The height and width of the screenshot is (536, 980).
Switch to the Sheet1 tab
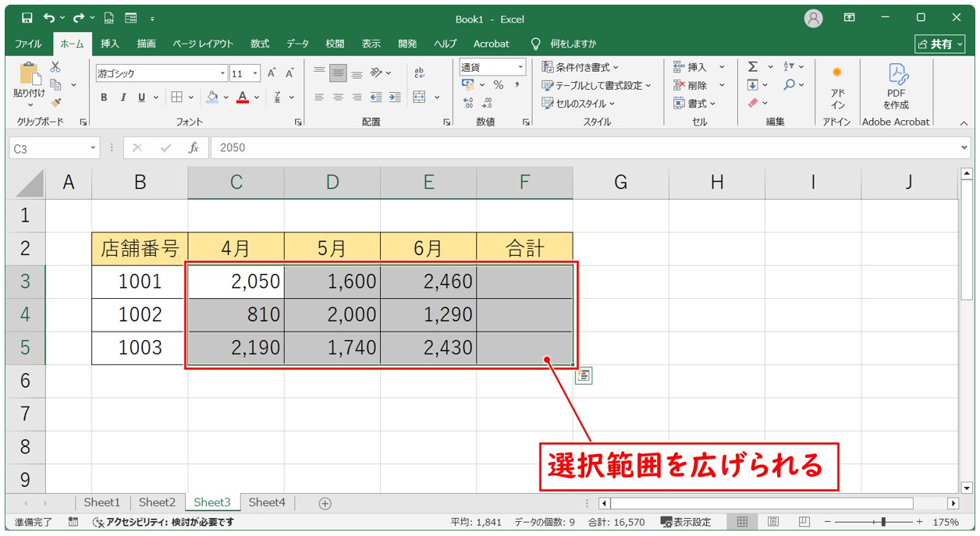(102, 502)
